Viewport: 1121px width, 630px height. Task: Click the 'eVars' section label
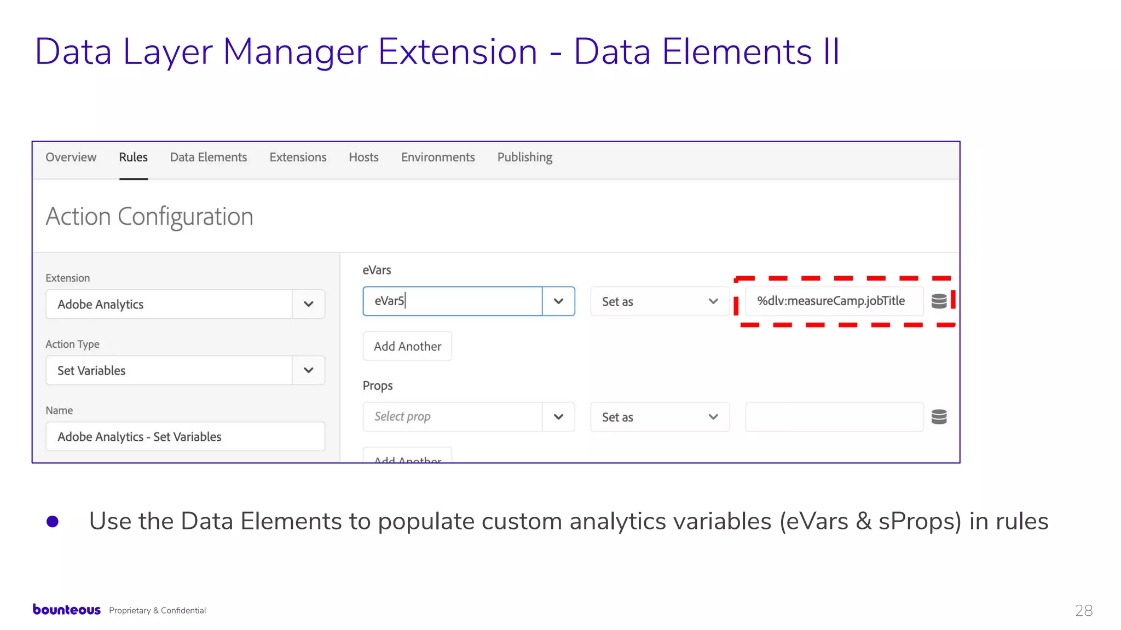tap(377, 270)
